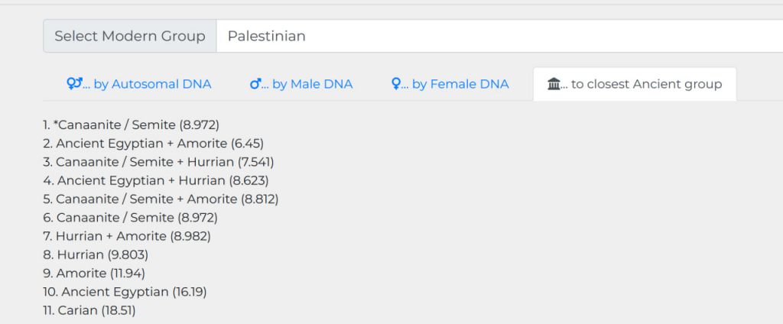Select the Amorite (11.94) entry
This screenshot has width=783, height=324.
(x=94, y=273)
